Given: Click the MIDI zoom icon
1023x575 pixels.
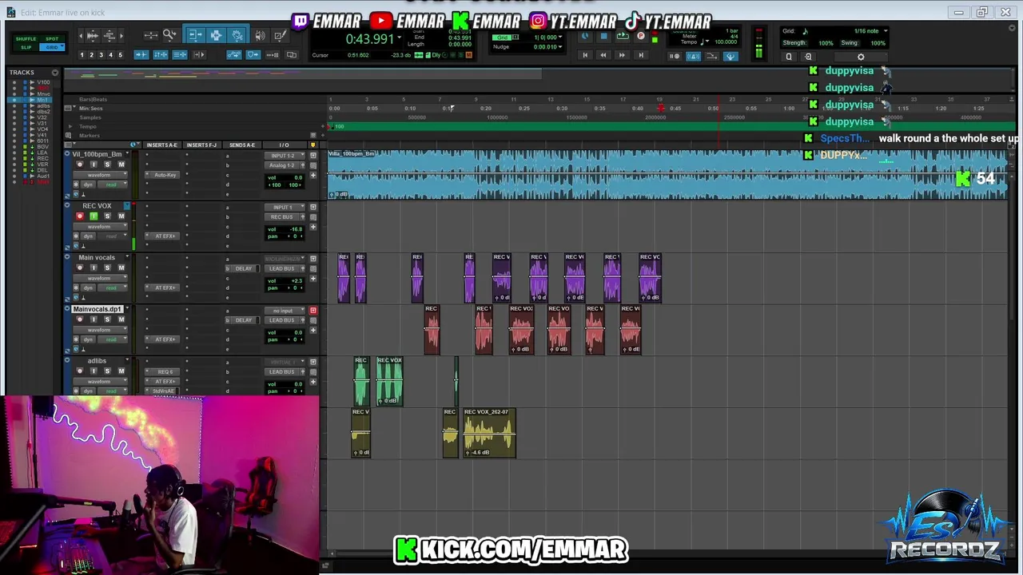Looking at the screenshot, I should pyautogui.click(x=109, y=35).
